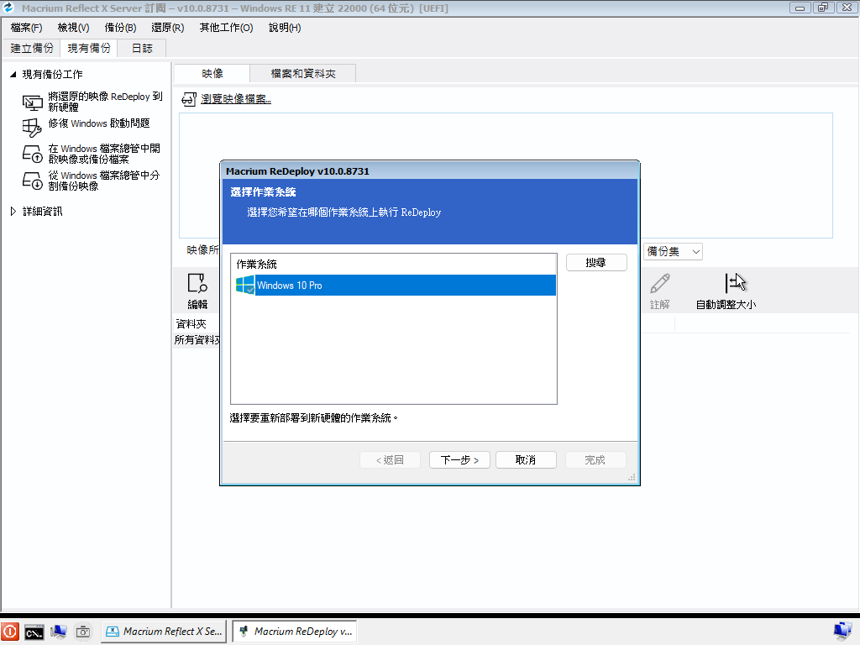Click the detach backup image icon

click(x=32, y=180)
